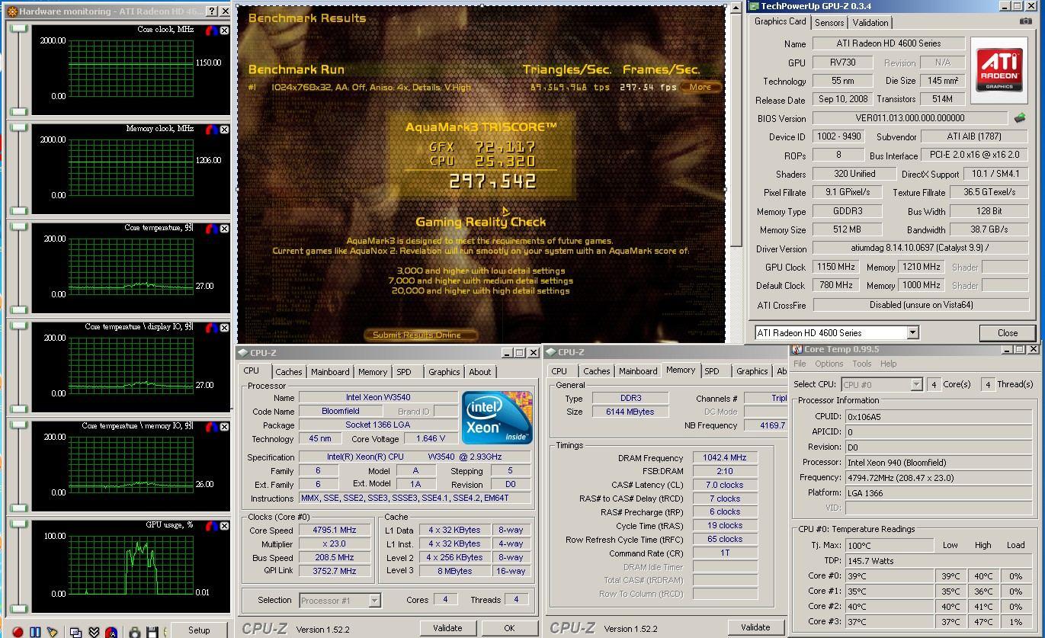The height and width of the screenshot is (638, 1045).
Task: Open the Tools menu in Core Temp
Action: click(x=862, y=364)
